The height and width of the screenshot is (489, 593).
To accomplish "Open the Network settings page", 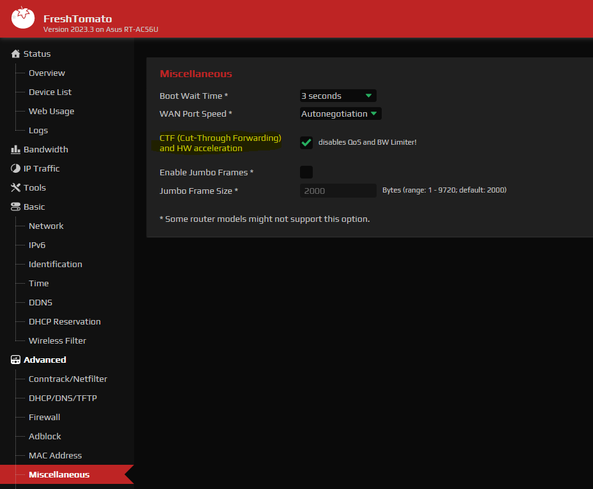I will 46,226.
